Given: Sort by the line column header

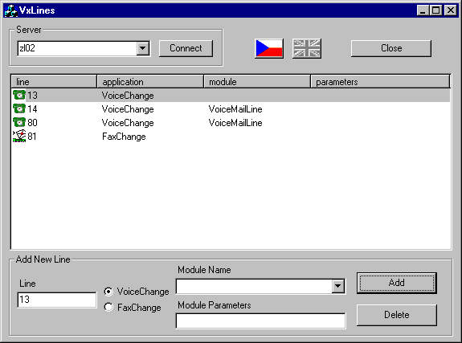Looking at the screenshot, I should 54,82.
